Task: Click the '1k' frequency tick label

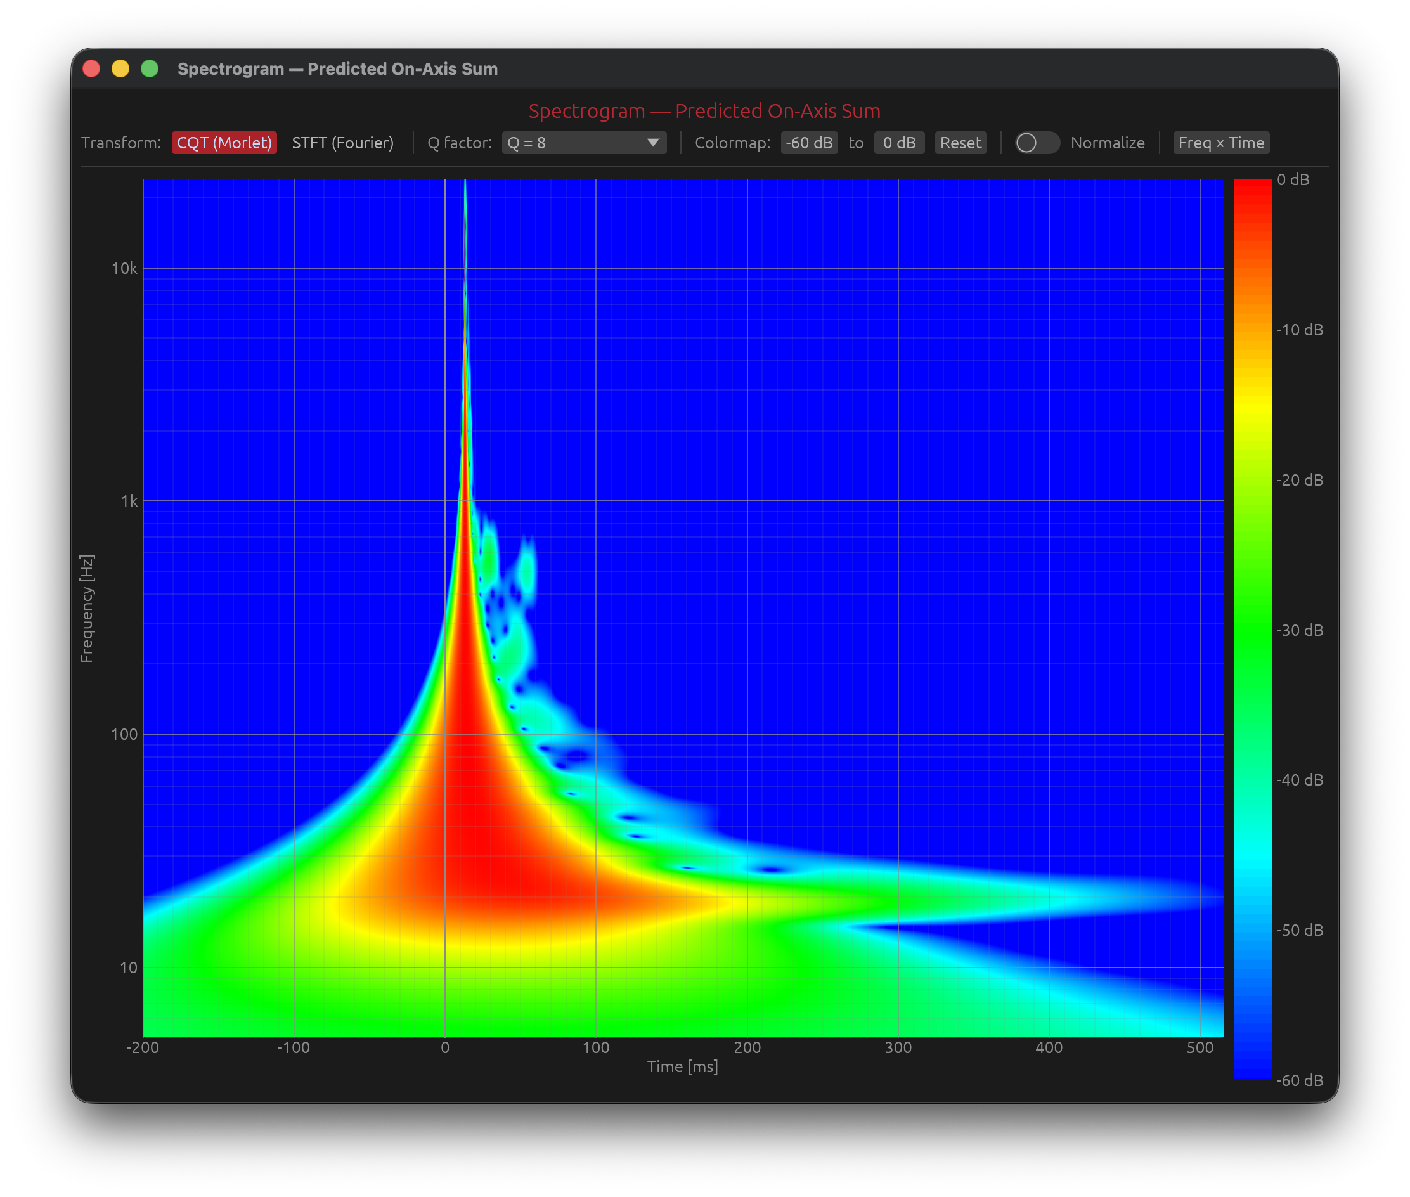Action: (x=129, y=501)
